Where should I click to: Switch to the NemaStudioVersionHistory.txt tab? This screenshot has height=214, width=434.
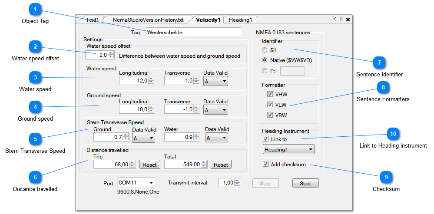(x=148, y=20)
